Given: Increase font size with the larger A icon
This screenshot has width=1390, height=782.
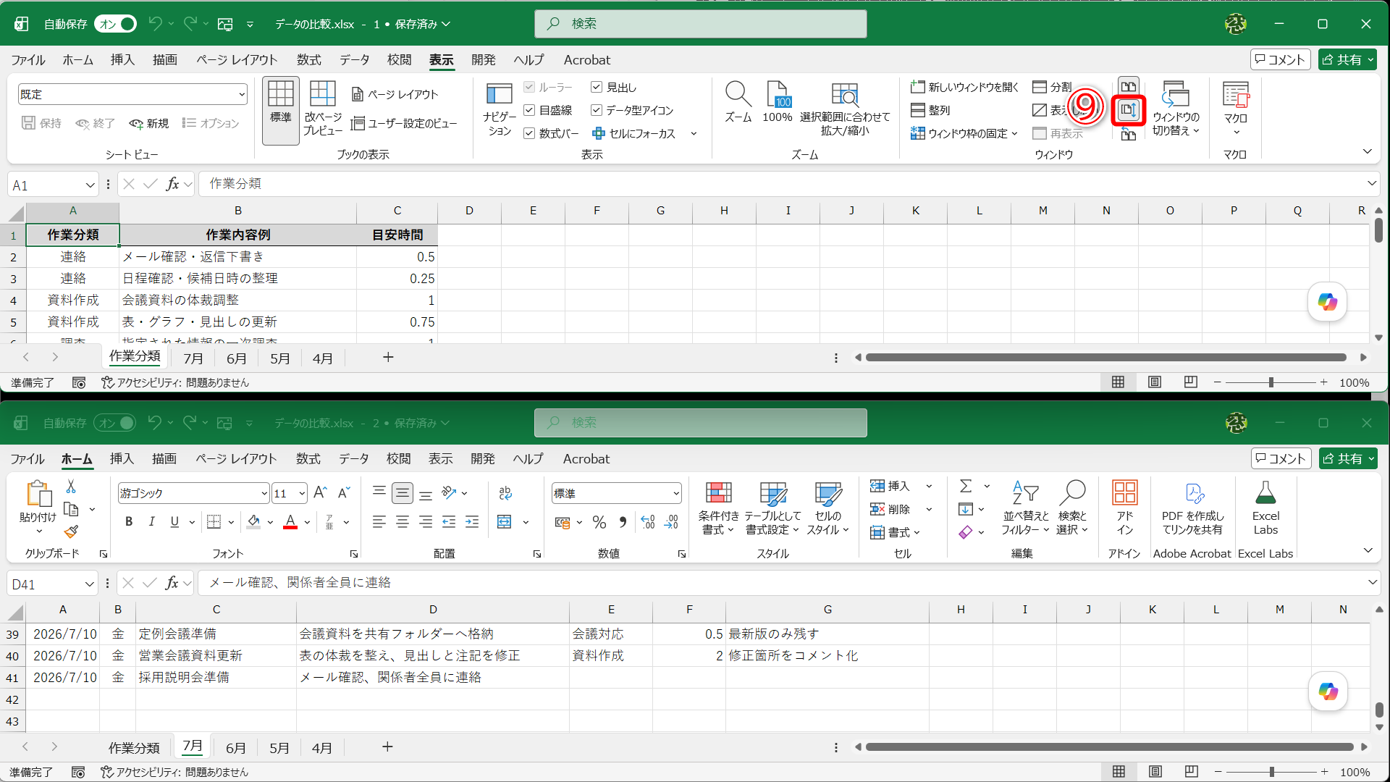Looking at the screenshot, I should pos(320,493).
